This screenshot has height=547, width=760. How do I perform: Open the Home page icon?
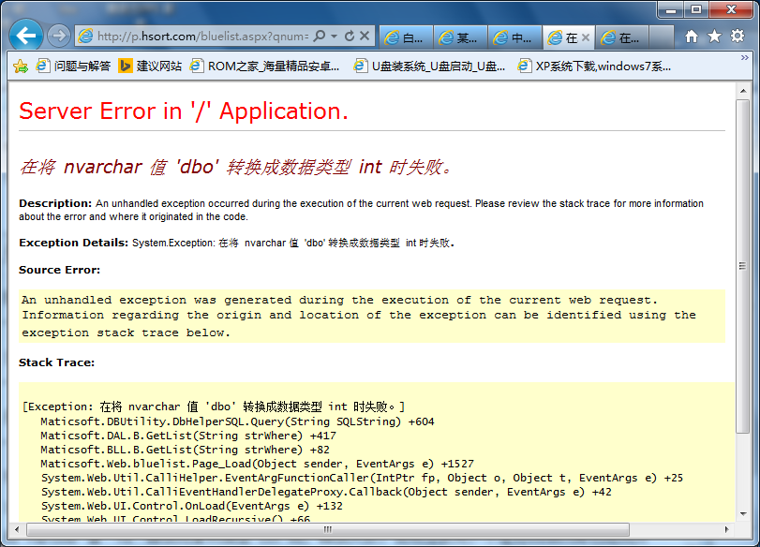point(692,37)
